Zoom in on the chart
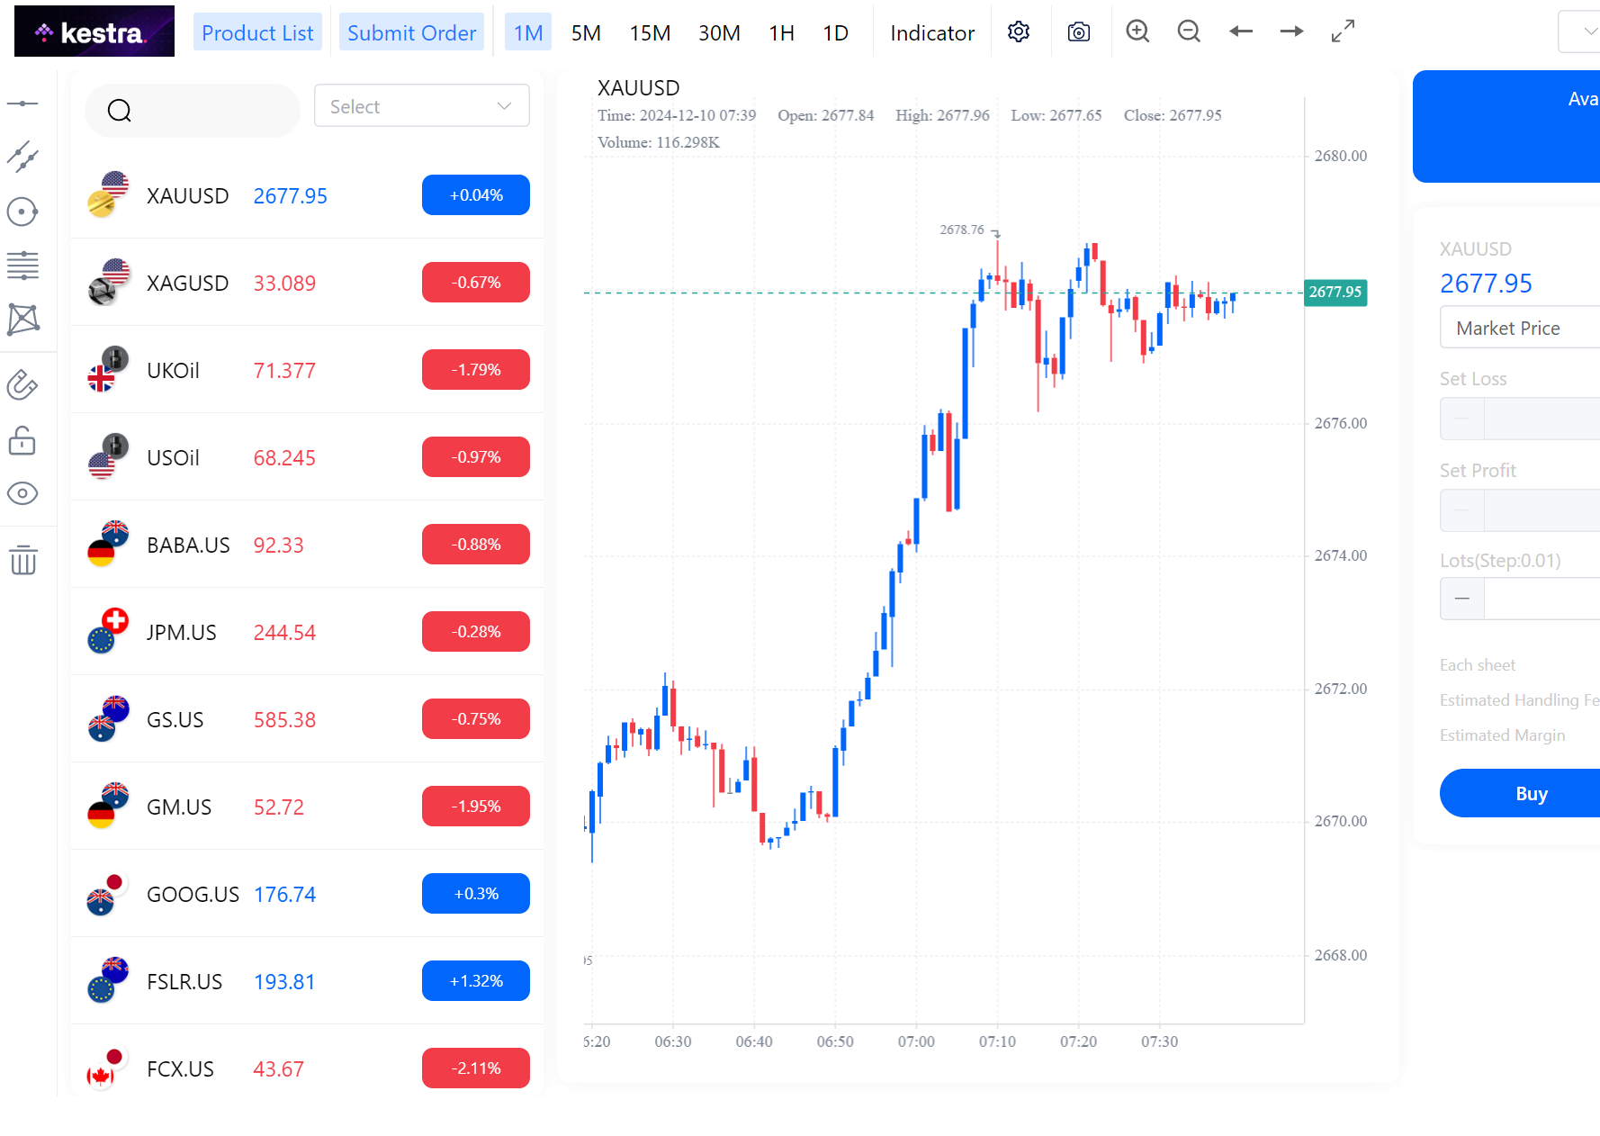The height and width of the screenshot is (1136, 1600). [x=1137, y=32]
